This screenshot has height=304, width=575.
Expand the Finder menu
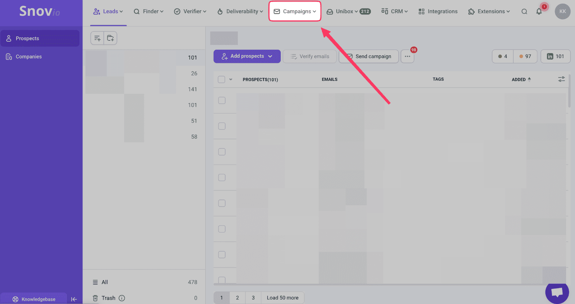click(x=148, y=11)
